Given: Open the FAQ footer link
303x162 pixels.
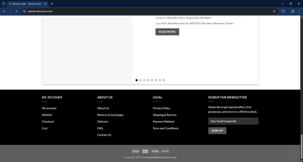Looking at the screenshot, I should (x=100, y=128).
